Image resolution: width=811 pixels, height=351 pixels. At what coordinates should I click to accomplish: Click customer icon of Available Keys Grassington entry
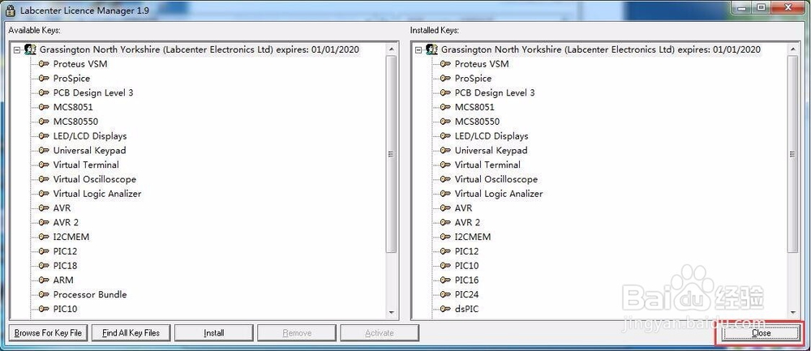pyautogui.click(x=30, y=49)
